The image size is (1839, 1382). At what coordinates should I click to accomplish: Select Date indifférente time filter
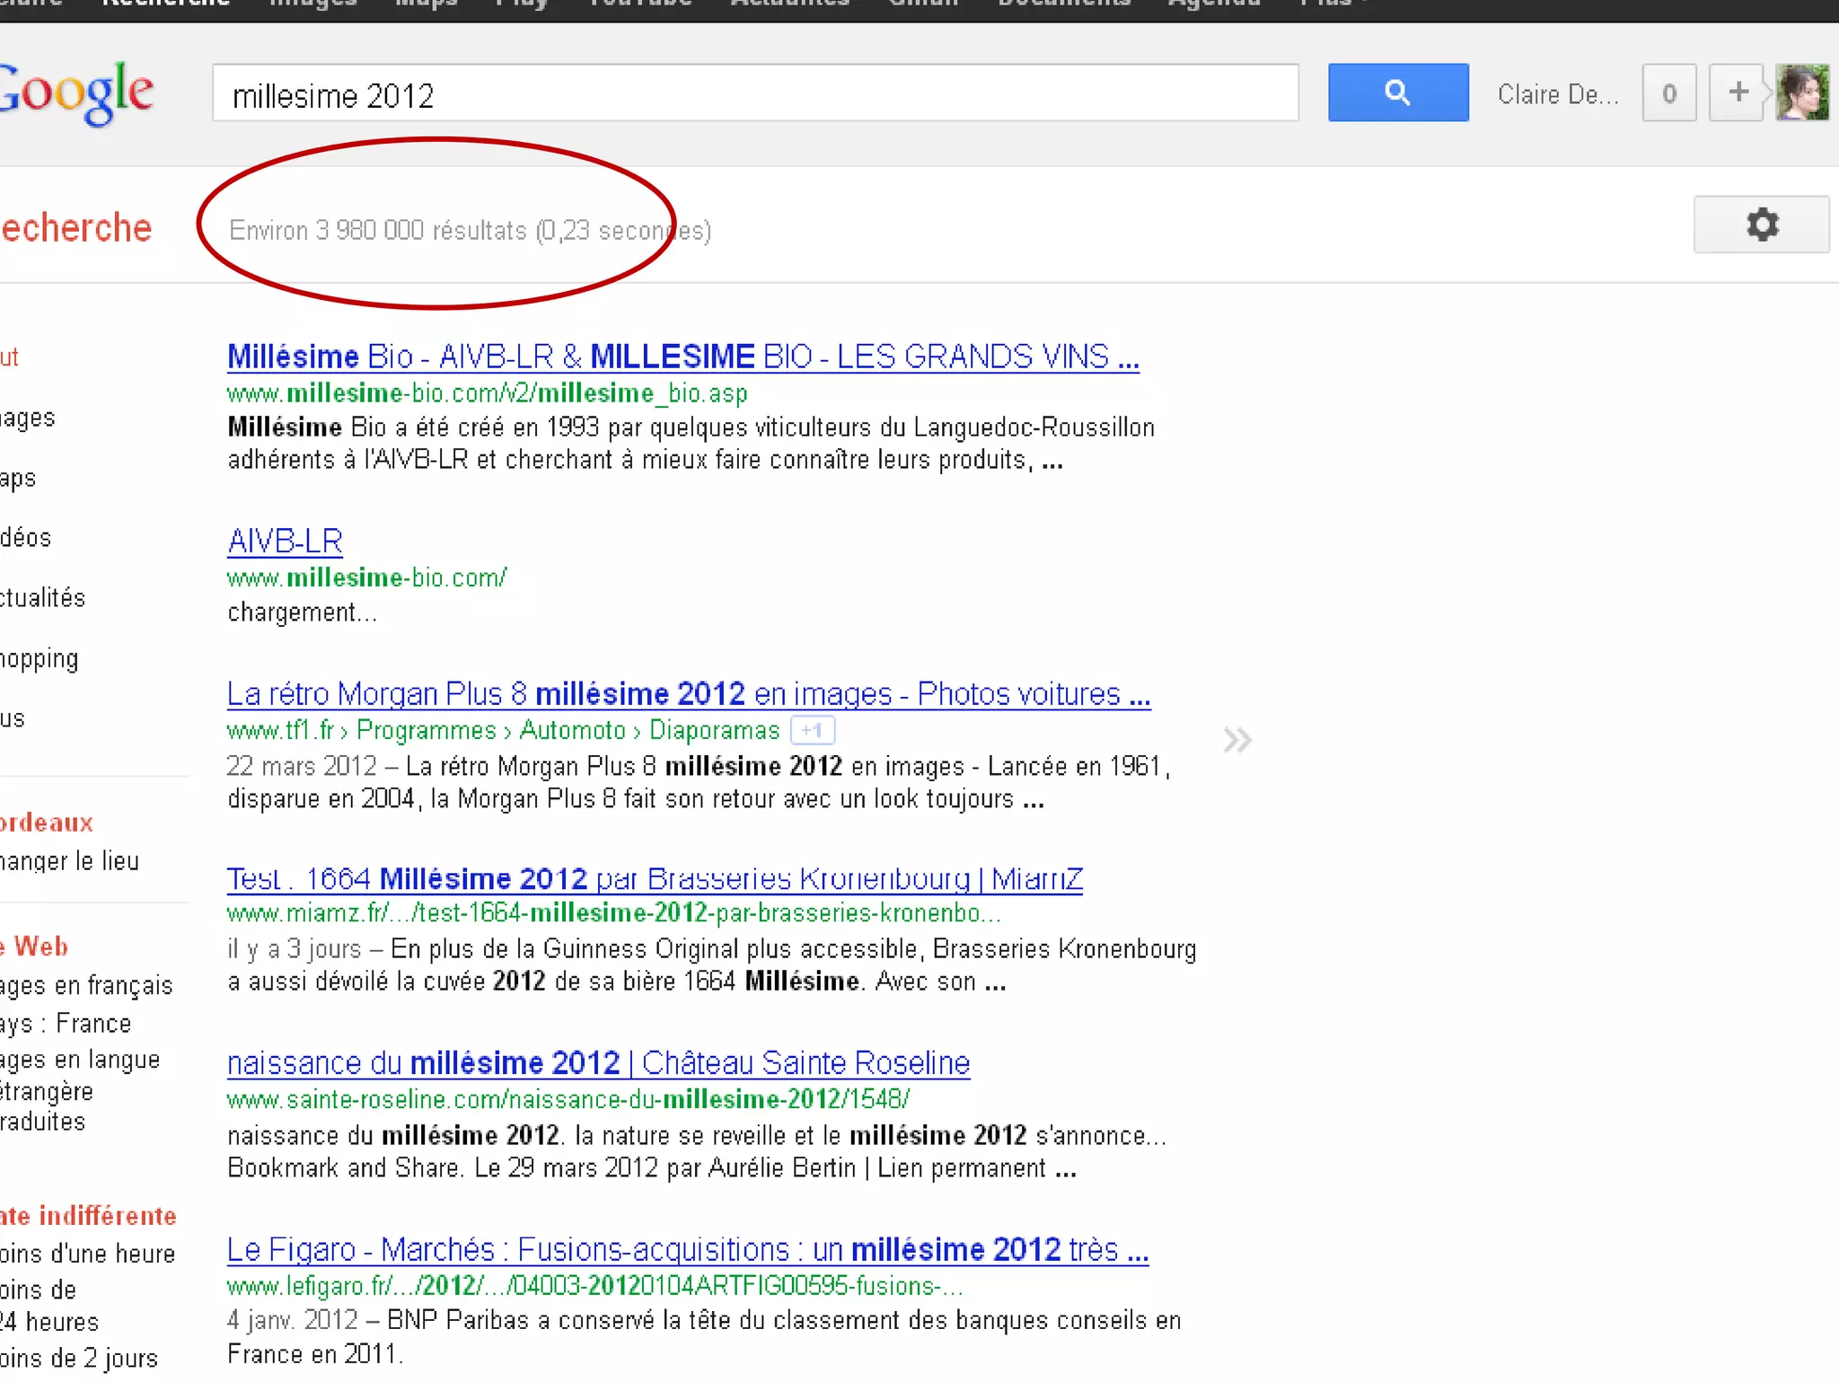tap(88, 1216)
